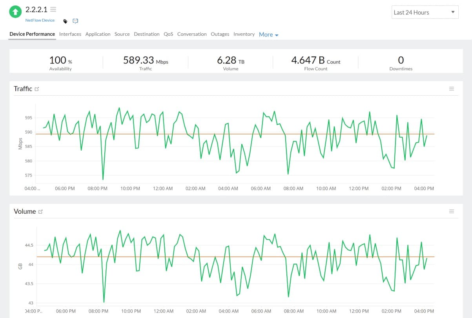The height and width of the screenshot is (318, 472).
Task: Select the Conversation tab
Action: click(x=191, y=34)
